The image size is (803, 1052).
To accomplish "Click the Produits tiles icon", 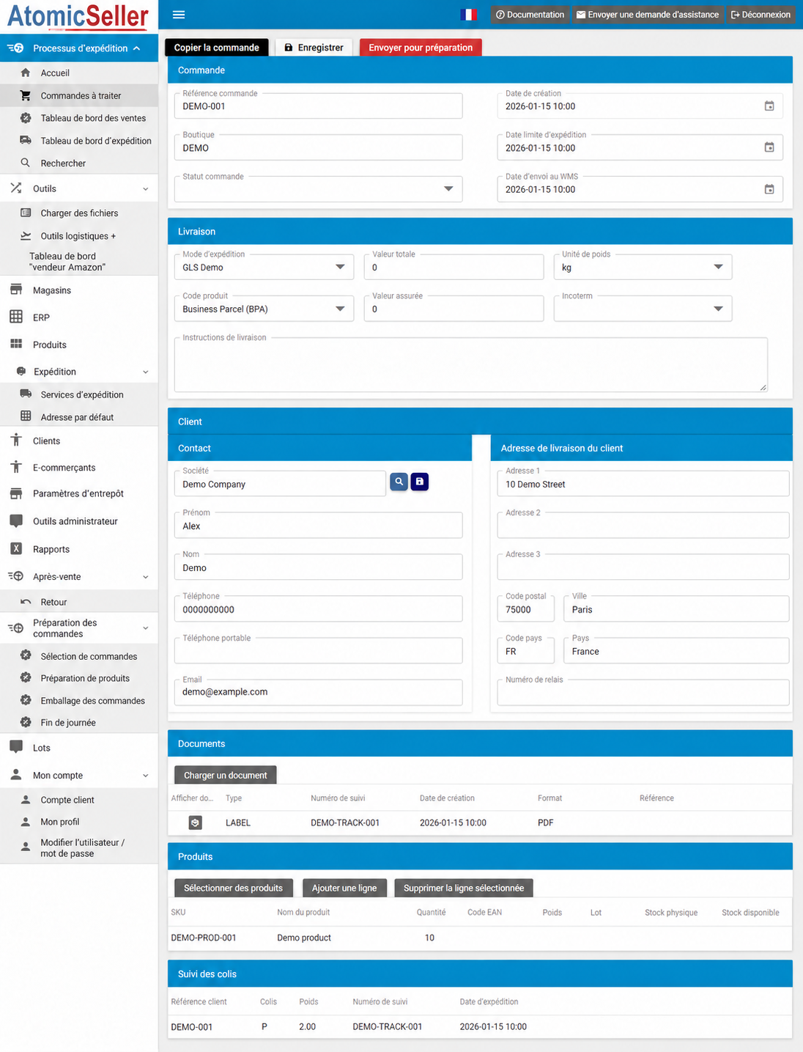I will (16, 344).
